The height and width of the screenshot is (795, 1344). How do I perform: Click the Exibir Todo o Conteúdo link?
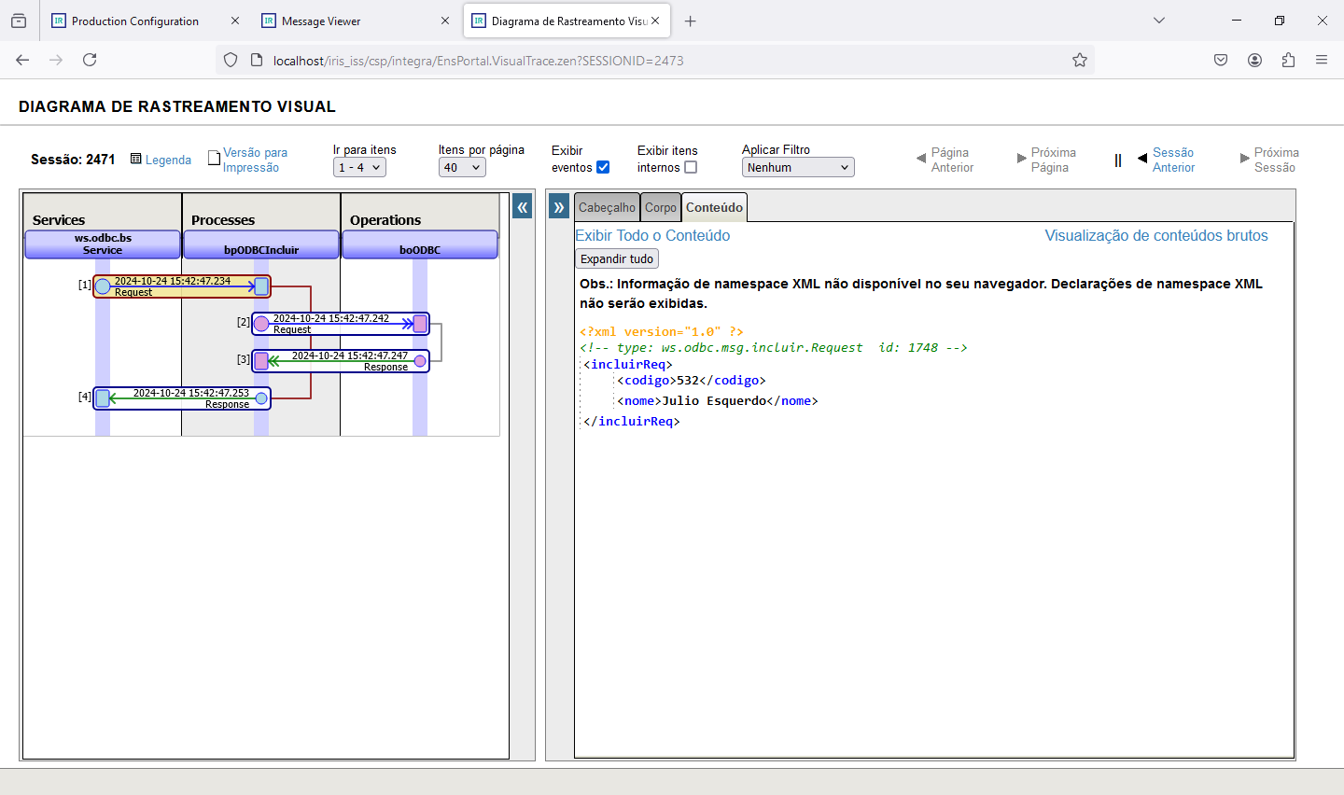[652, 235]
